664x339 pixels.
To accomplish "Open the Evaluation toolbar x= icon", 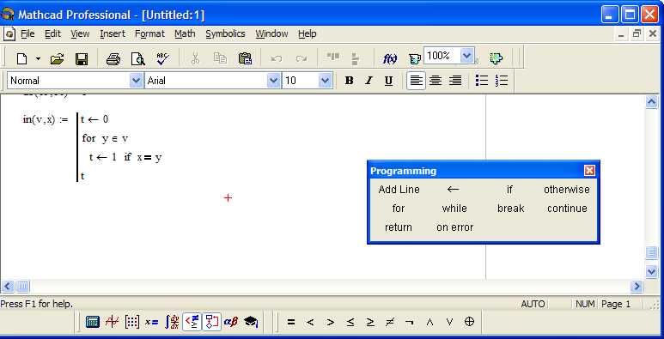I will point(151,322).
